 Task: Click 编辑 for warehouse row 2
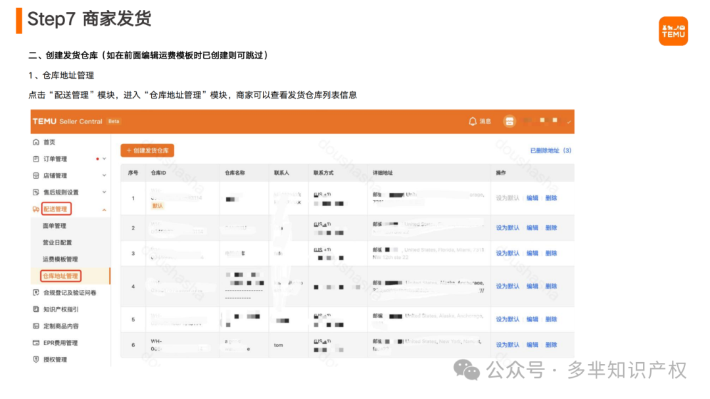(x=532, y=228)
